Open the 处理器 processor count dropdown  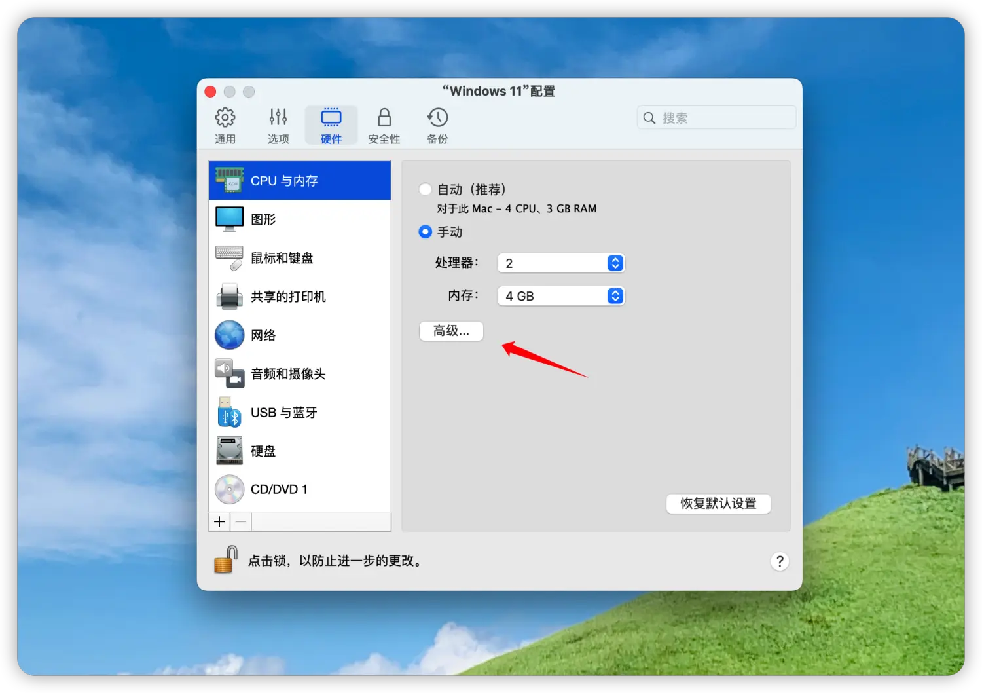coord(561,263)
